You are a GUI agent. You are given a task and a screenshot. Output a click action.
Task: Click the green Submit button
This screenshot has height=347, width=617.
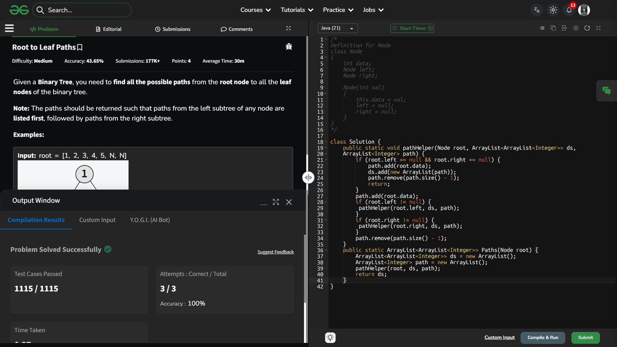point(585,337)
